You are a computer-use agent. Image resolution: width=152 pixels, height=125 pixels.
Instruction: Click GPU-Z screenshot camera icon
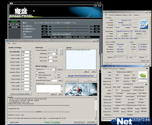[x=147, y=69]
